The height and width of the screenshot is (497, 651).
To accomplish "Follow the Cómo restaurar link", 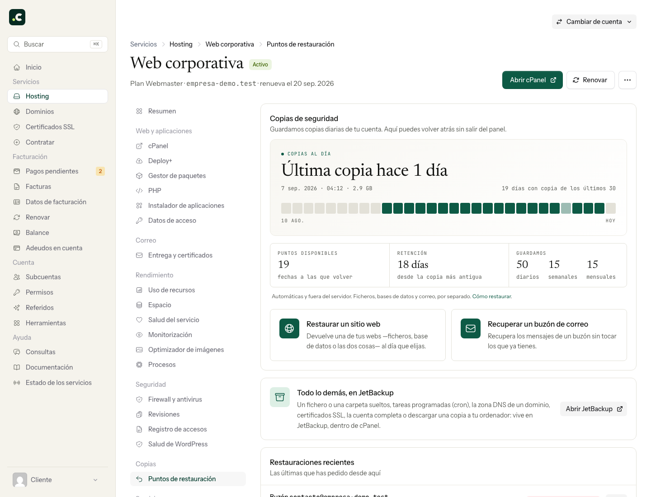I will coord(492,296).
